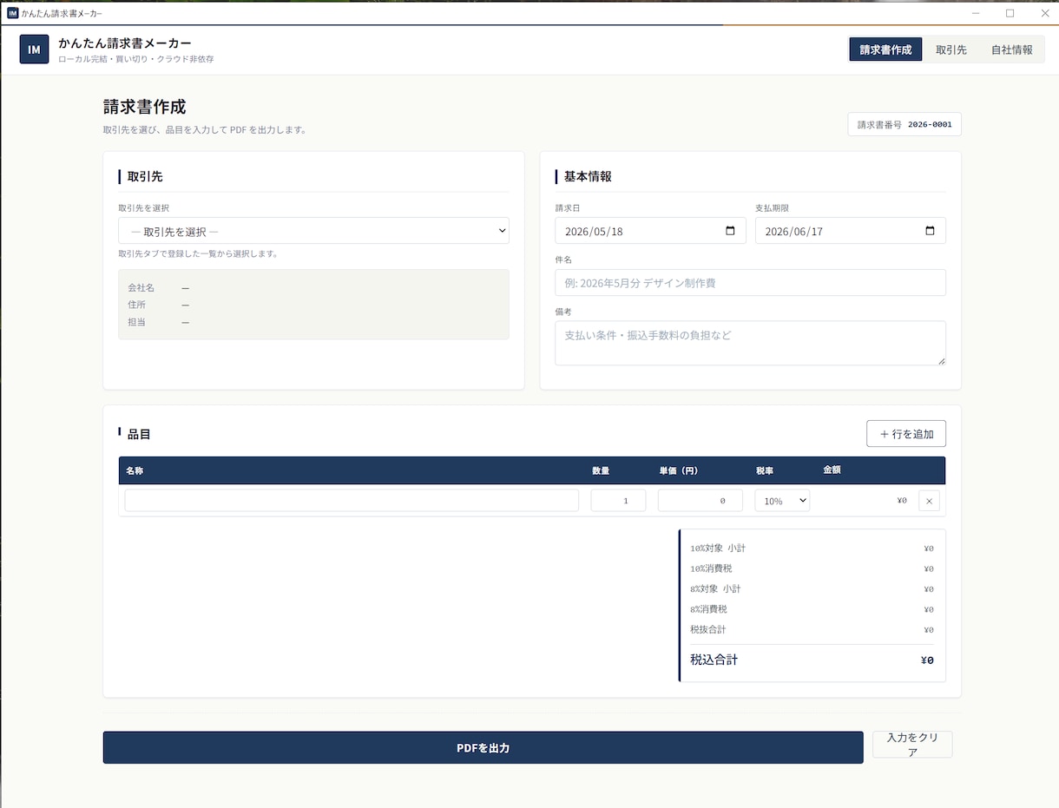Click the 数量 column header
Screen dimensions: 1059x808
click(x=601, y=470)
